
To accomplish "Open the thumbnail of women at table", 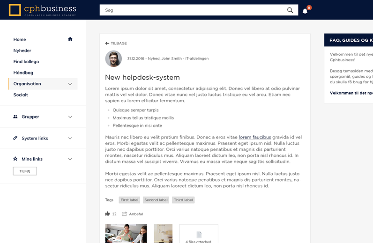I will point(126,234).
